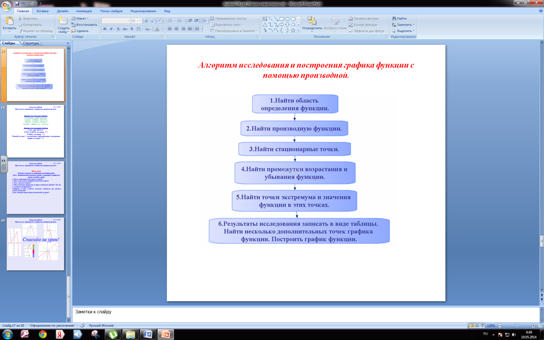
Task: Increase the font size
Action: [146, 21]
